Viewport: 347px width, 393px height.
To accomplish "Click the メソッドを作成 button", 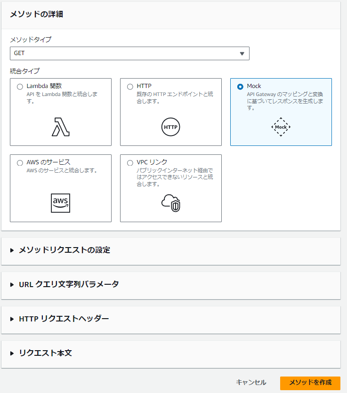I will coord(310,383).
